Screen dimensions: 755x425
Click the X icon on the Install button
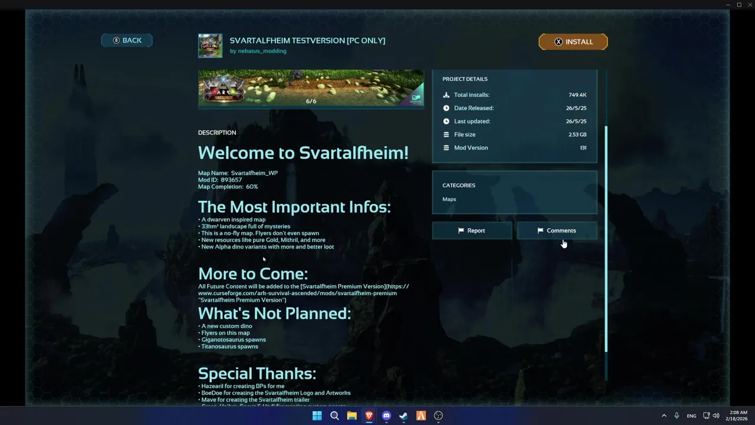pos(559,42)
